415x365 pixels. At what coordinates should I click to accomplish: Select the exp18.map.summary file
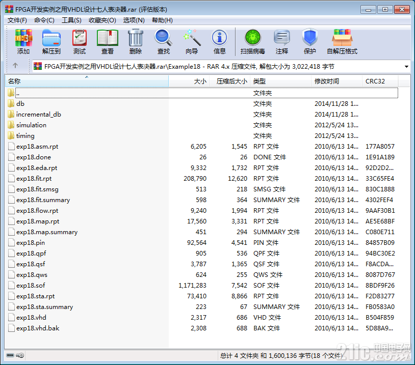coord(47,232)
